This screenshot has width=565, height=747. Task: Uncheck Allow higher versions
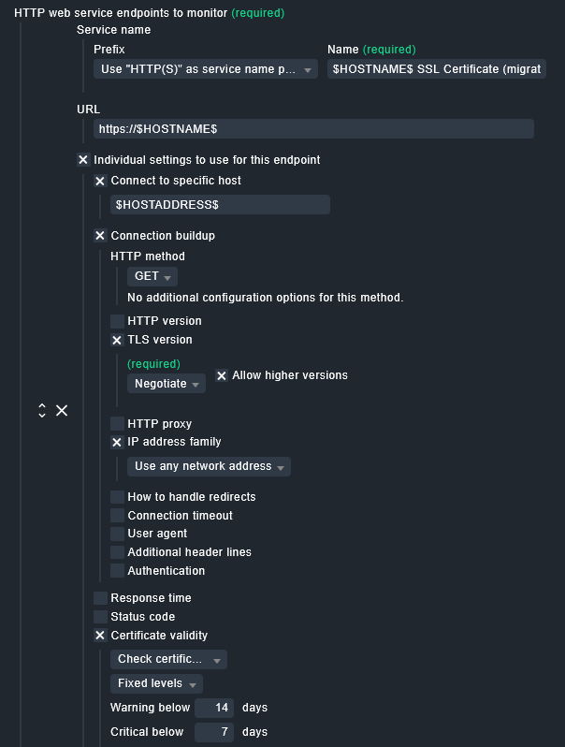222,376
